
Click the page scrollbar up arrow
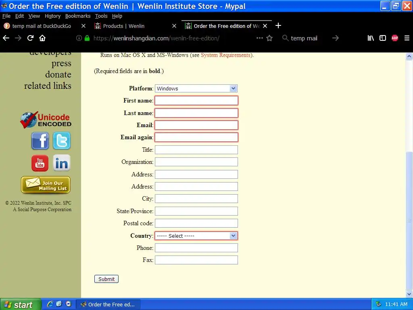[409, 56]
